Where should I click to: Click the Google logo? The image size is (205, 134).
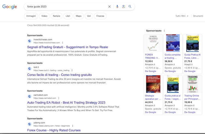tap(10, 7)
